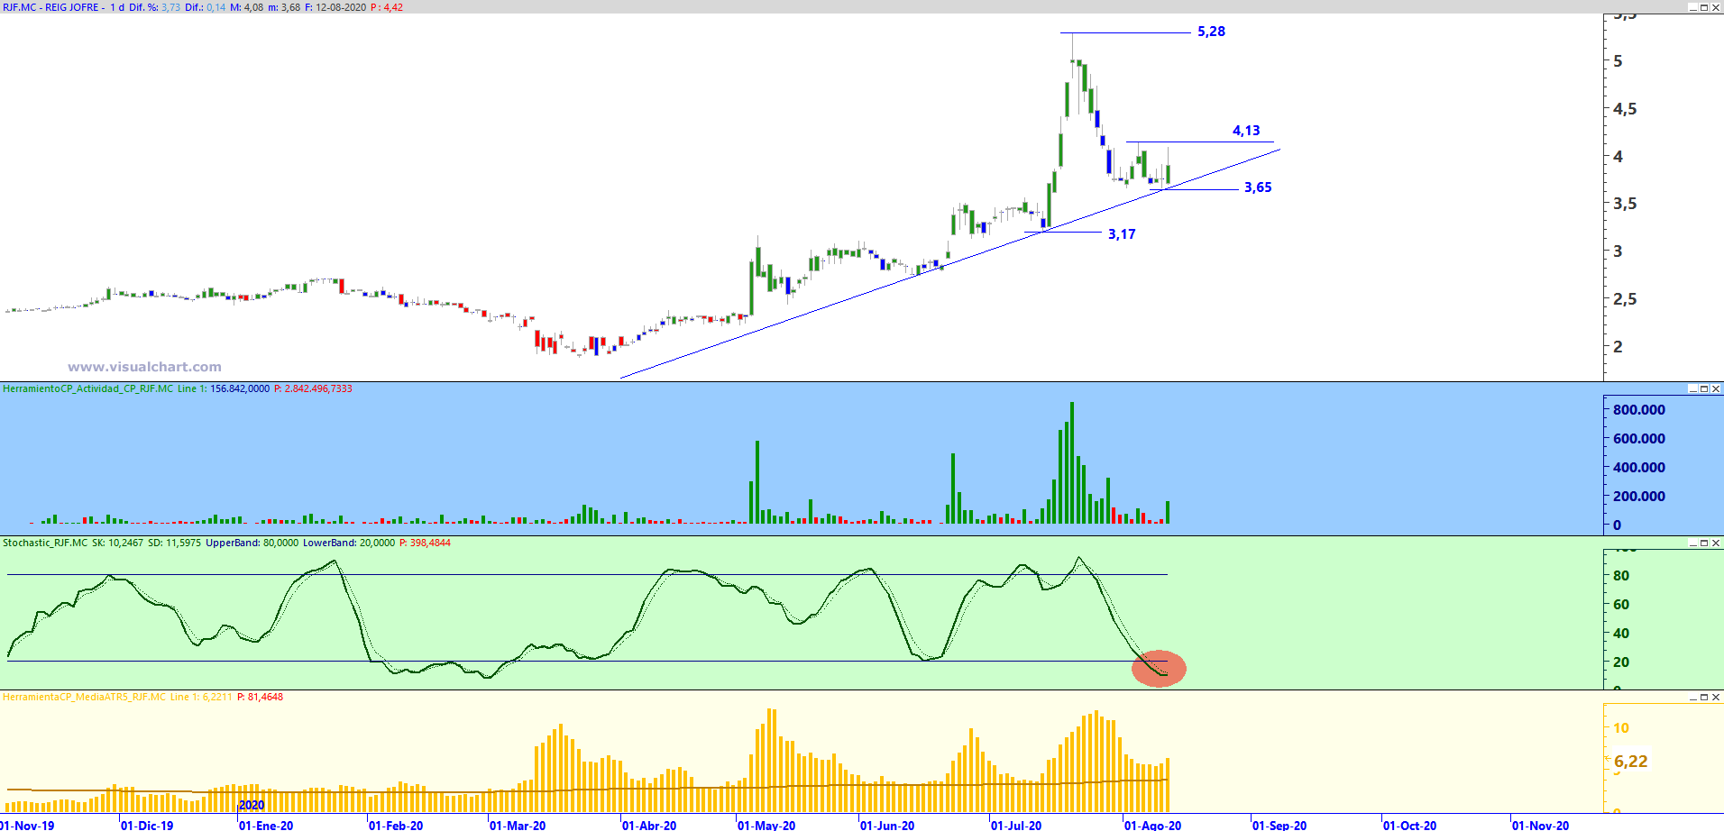Click the 400.000 label on the volume axis
Image resolution: width=1724 pixels, height=831 pixels.
coord(1639,467)
